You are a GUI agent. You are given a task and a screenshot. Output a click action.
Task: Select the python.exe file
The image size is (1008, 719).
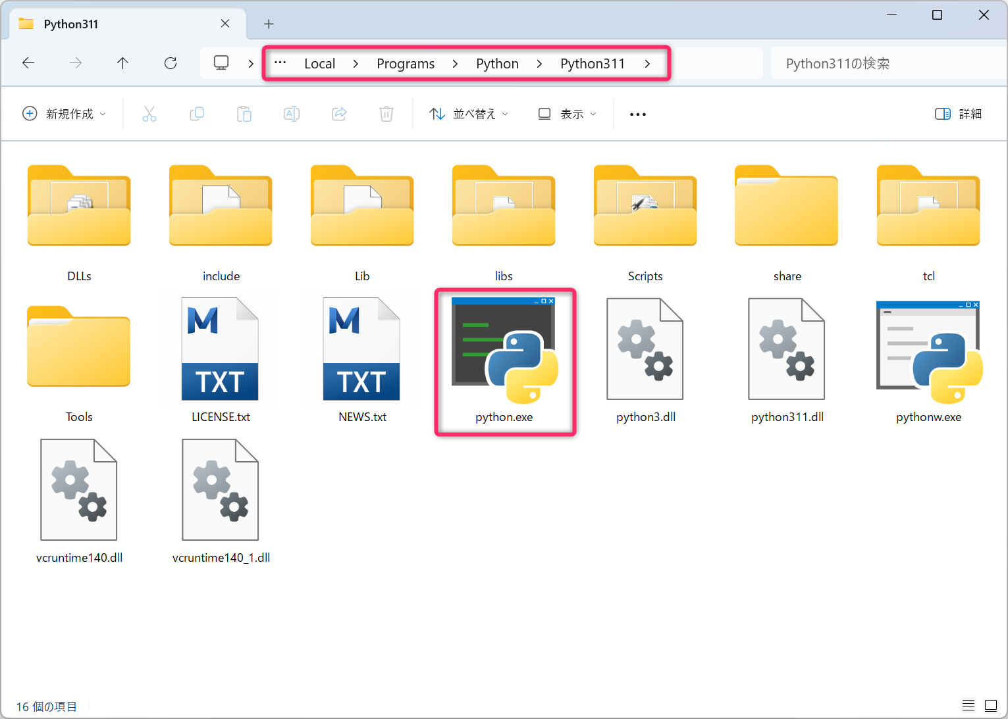[504, 362]
